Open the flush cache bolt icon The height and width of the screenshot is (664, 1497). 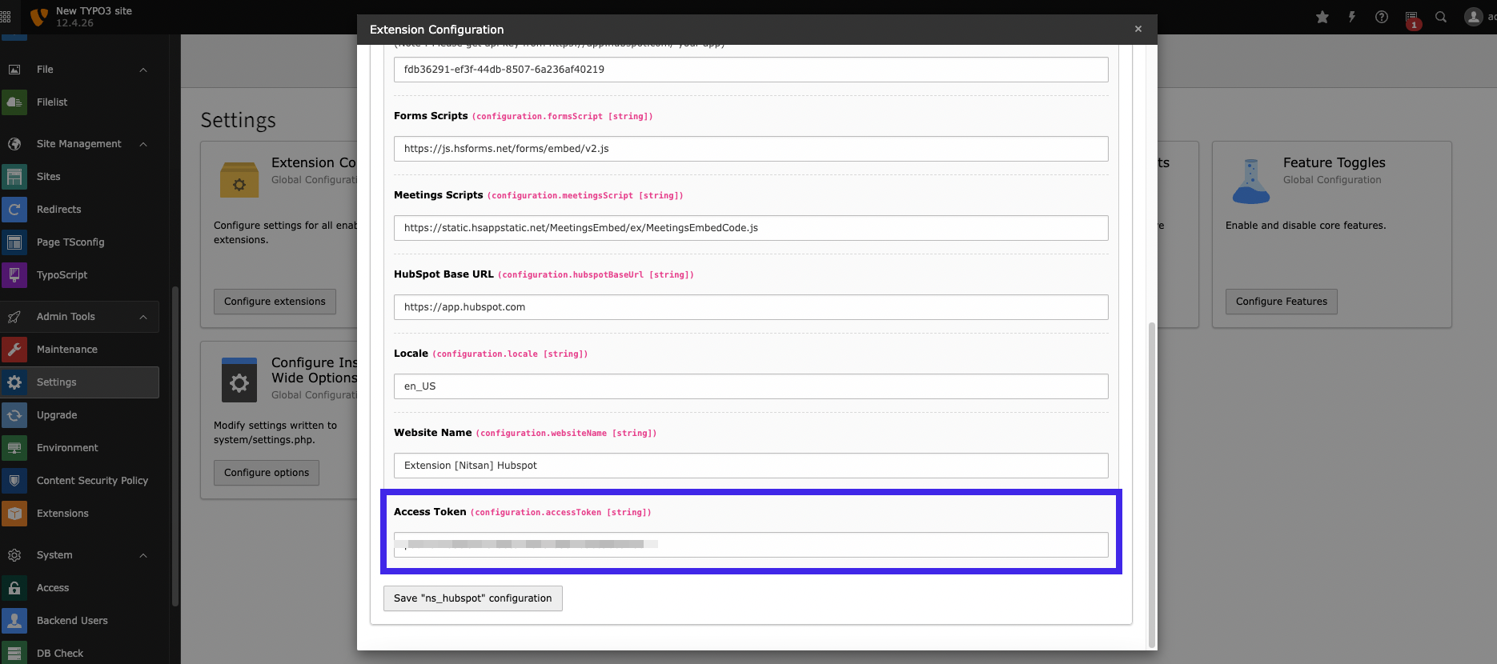click(x=1352, y=17)
